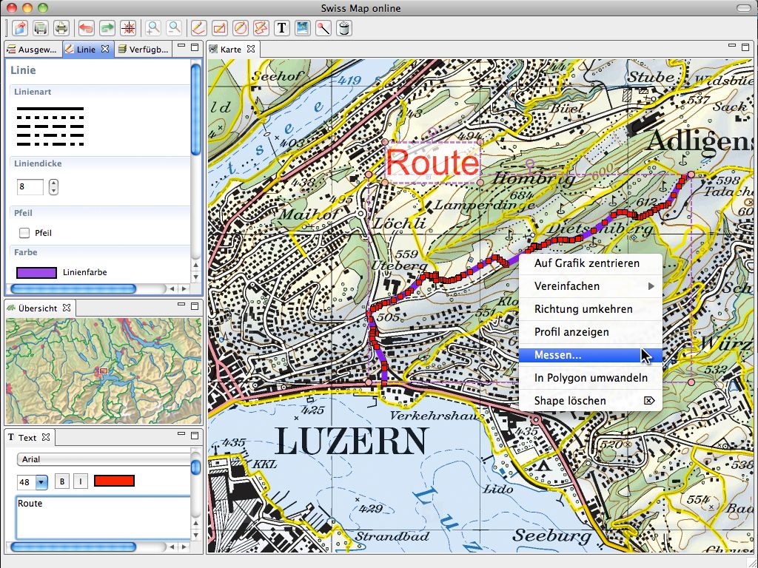Choose In Polygon umwandeln menu entry
Screen dimensions: 758x568
point(590,378)
